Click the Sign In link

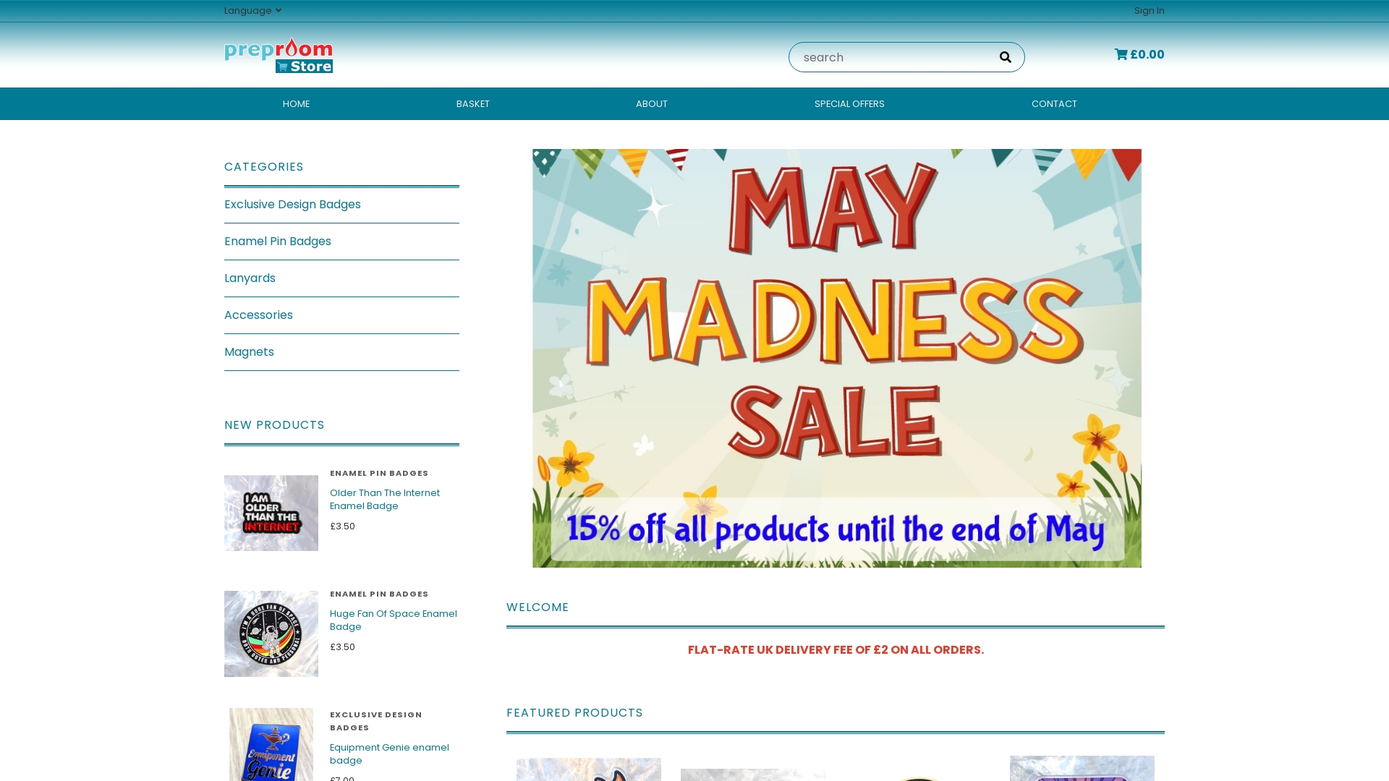(1149, 10)
